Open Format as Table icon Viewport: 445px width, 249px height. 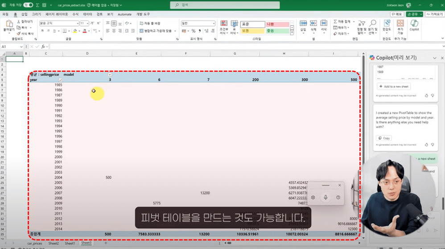[234, 24]
